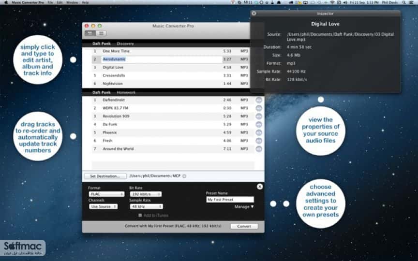This screenshot has height=261, width=418.
Task: Open the Bit Rate dropdown 192 kbit/s
Action: [x=146, y=194]
